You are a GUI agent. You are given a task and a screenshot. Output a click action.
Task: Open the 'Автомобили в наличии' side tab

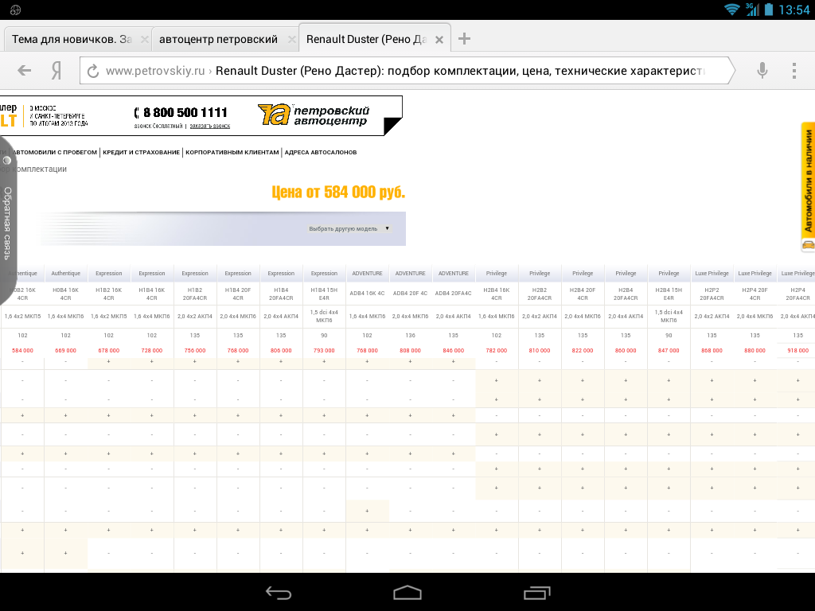[x=808, y=181]
